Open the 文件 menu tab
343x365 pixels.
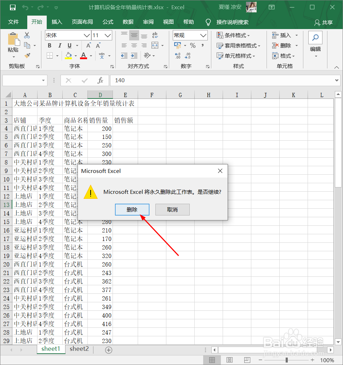tap(13, 22)
